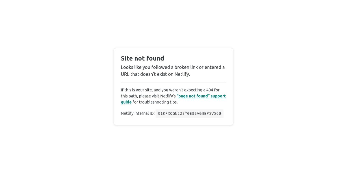Image resolution: width=347 pixels, height=173 pixels.
Task: Click the word "guide" in the support link
Action: click(x=126, y=102)
